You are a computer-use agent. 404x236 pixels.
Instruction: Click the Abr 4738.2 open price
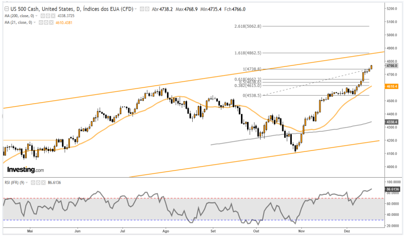click(x=162, y=9)
